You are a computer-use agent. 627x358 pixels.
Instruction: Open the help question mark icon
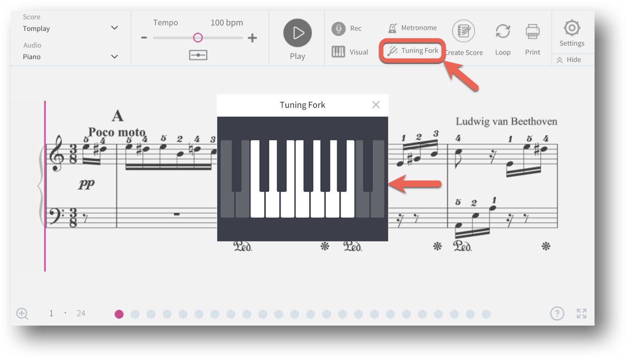click(x=557, y=313)
